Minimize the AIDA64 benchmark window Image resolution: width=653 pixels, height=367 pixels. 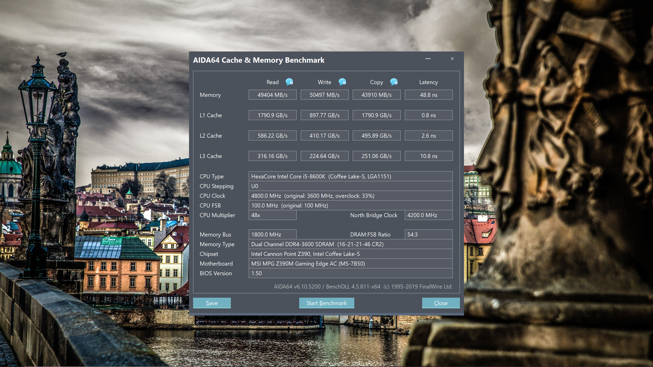(x=428, y=59)
